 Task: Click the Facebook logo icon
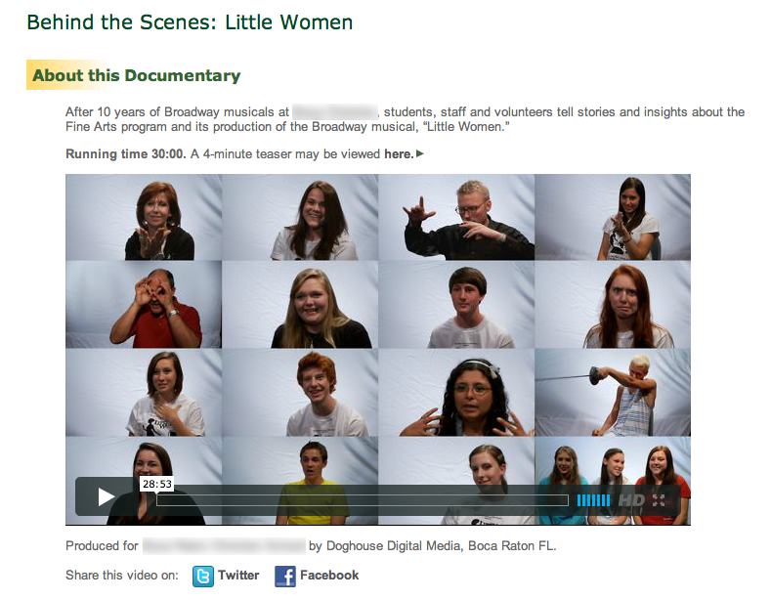coord(285,577)
